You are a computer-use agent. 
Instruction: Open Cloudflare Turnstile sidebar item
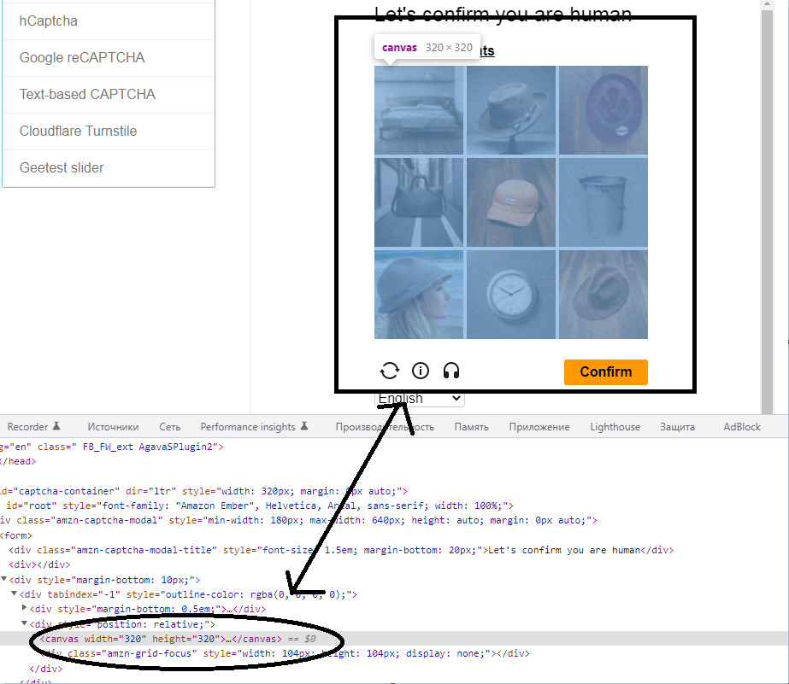[x=109, y=132]
